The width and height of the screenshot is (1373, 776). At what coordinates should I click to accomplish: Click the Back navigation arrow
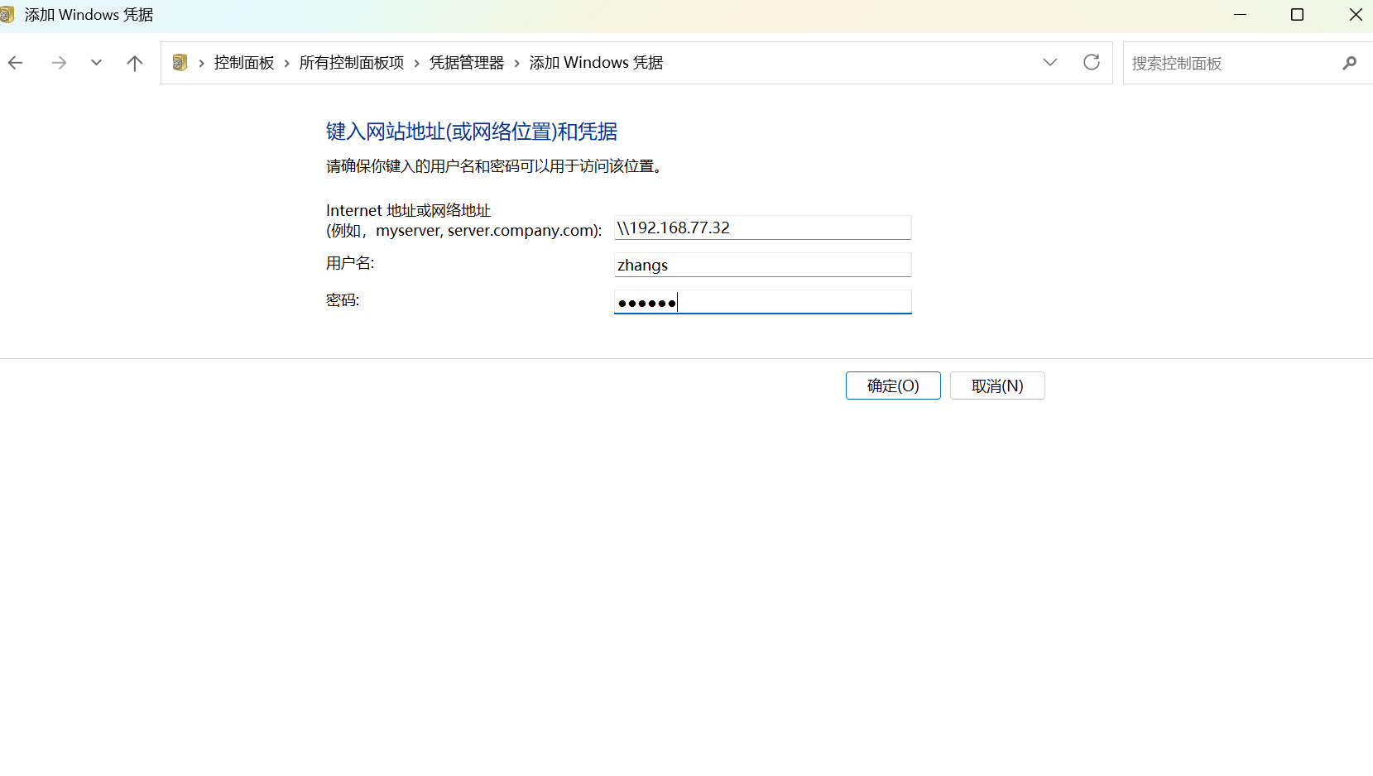(x=15, y=62)
